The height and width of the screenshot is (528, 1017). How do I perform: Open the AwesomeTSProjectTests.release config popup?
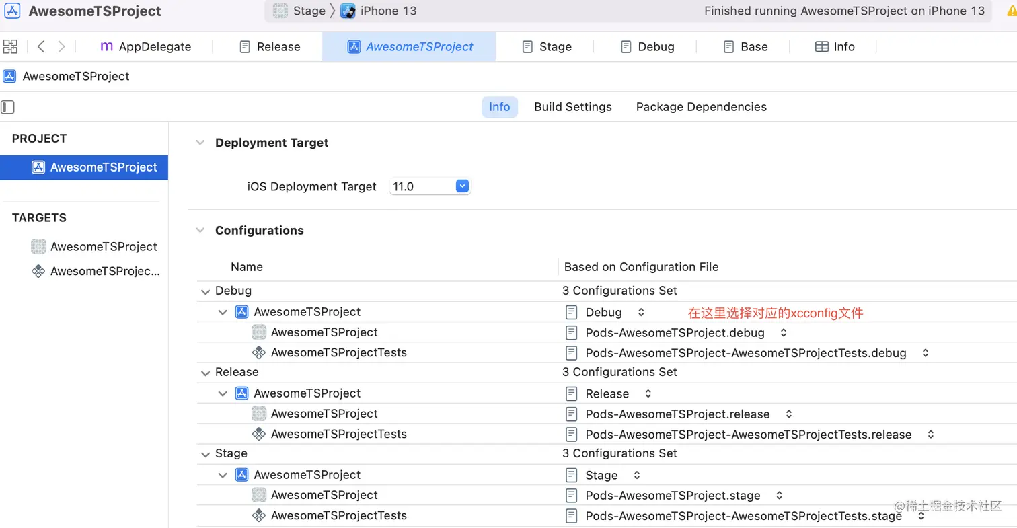click(931, 434)
